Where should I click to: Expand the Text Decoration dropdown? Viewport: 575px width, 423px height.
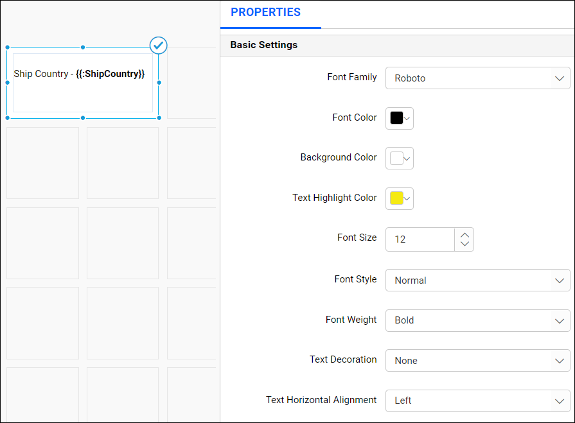[x=477, y=361]
